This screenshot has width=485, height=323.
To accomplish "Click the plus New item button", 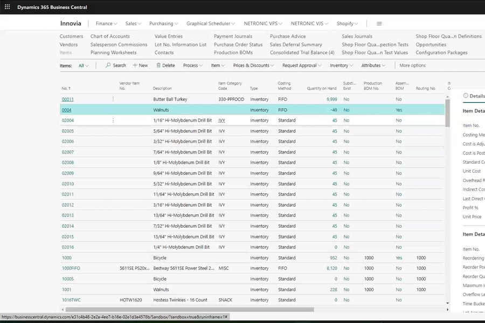I will coord(140,65).
